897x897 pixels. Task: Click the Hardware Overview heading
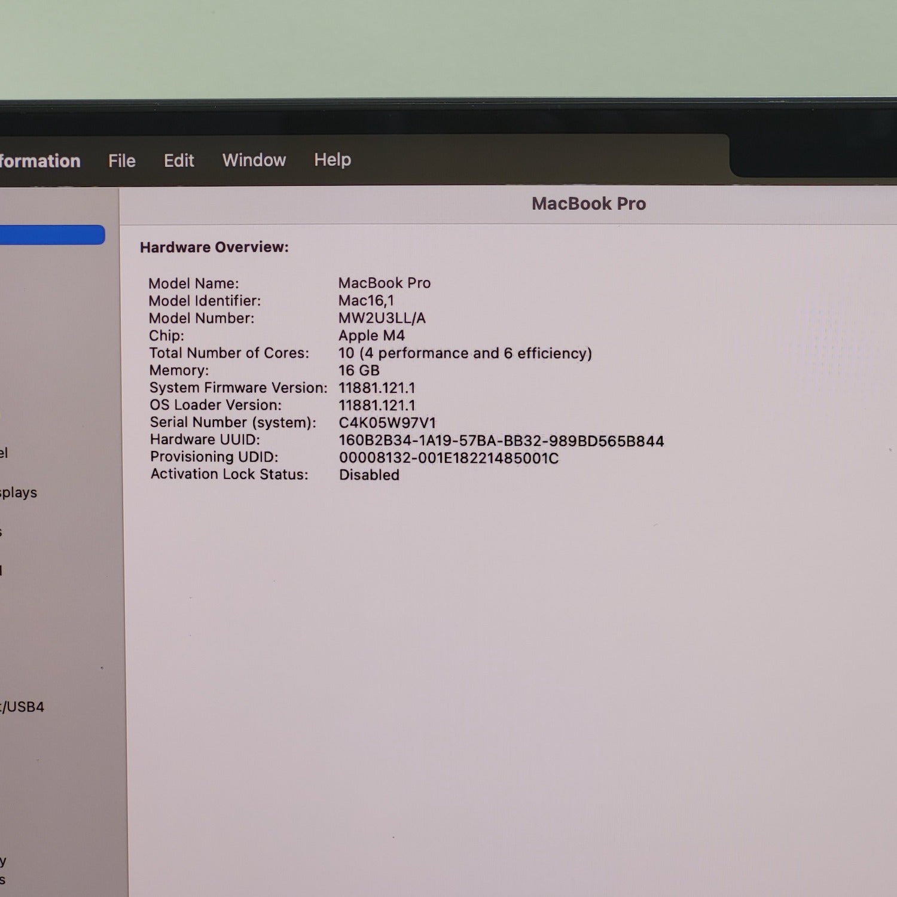pyautogui.click(x=214, y=247)
